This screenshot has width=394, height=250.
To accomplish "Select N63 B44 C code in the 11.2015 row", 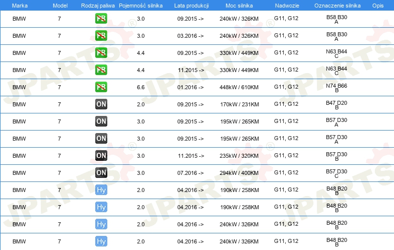I will pyautogui.click(x=337, y=71).
